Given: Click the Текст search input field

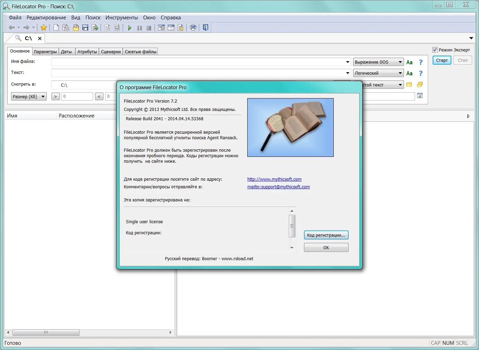Looking at the screenshot, I should pyautogui.click(x=201, y=73).
